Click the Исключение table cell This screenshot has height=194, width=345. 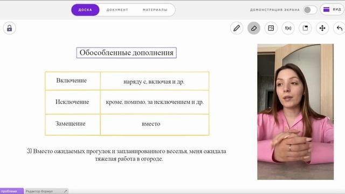point(73,102)
